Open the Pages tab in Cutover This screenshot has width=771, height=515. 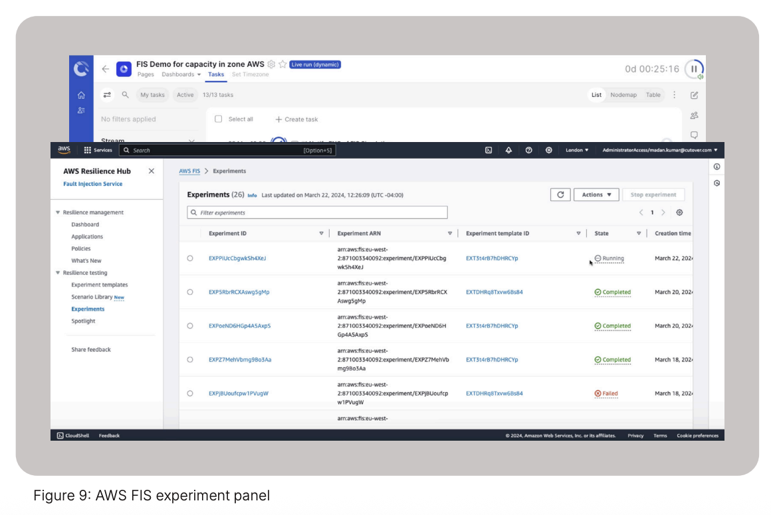(x=146, y=74)
